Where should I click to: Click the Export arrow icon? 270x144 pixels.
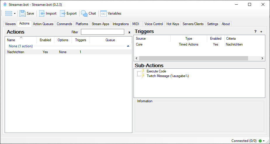[x=63, y=13]
